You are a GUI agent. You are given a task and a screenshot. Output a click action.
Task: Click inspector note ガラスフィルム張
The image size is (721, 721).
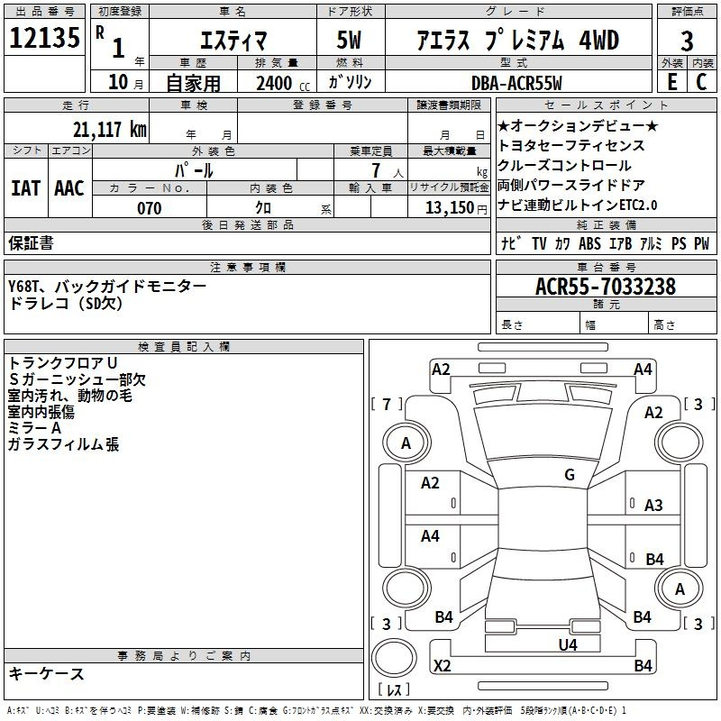pos(63,444)
